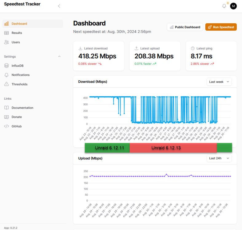Open the Download chart Last week dropdown
Image resolution: width=242 pixels, height=230 pixels.
tap(219, 82)
